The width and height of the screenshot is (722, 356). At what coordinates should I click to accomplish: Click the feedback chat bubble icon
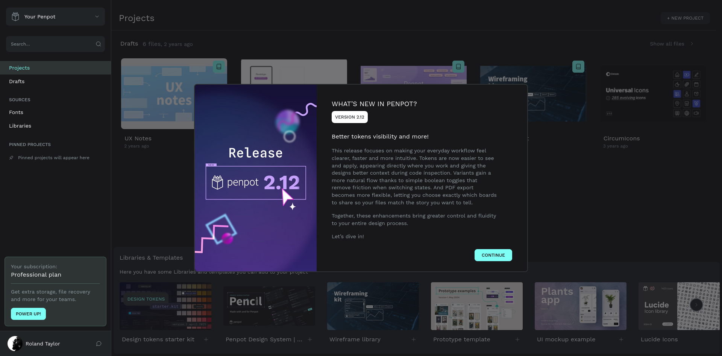click(x=99, y=344)
